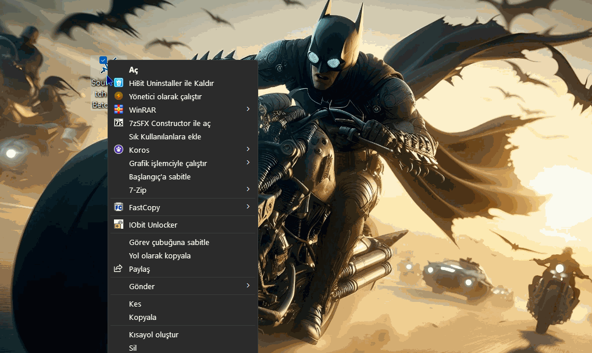592x353 pixels.
Task: Choose Görev çubuğuna sabitle
Action: [x=183, y=243]
